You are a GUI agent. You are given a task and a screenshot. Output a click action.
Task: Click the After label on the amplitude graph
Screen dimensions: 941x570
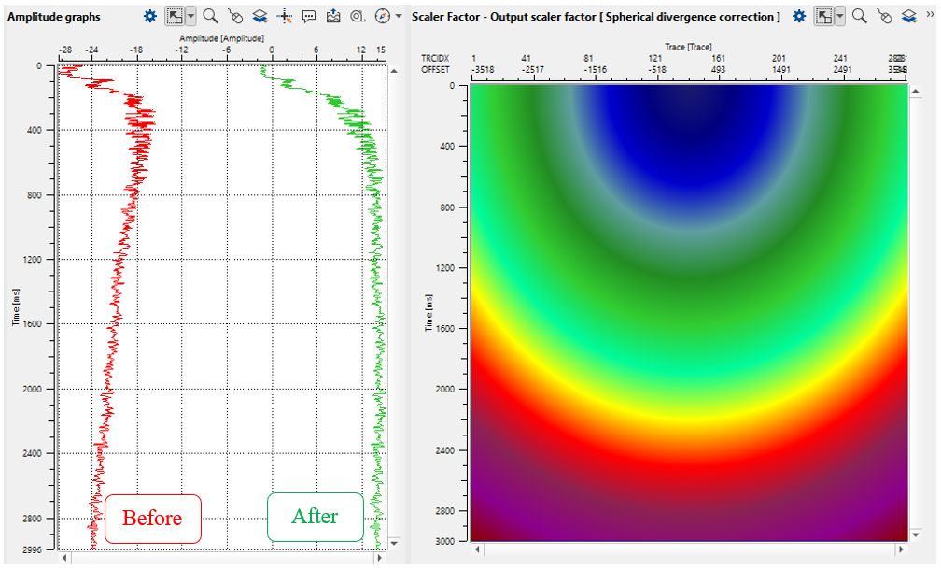pyautogui.click(x=315, y=517)
